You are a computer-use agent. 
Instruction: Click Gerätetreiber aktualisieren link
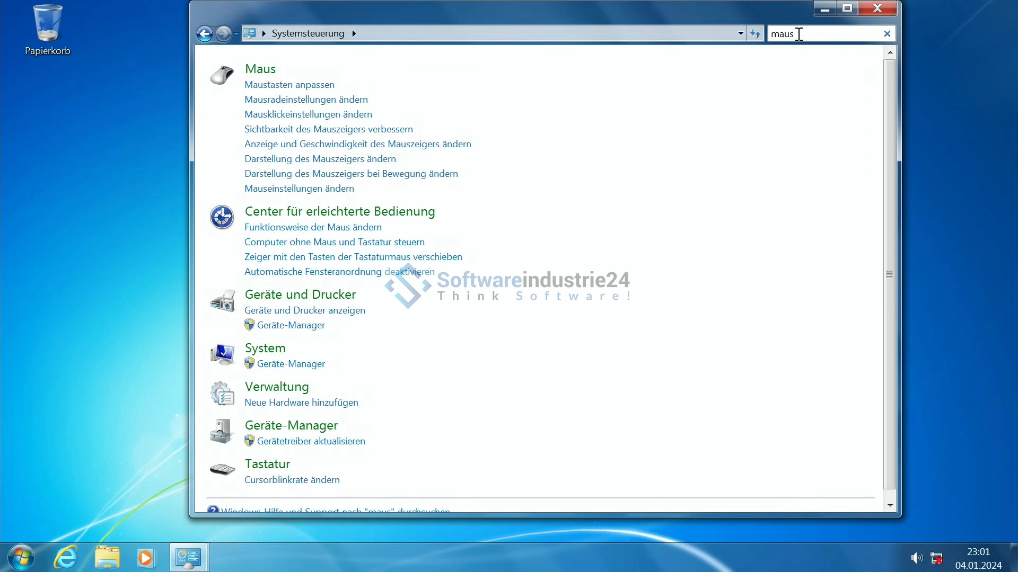tap(311, 441)
